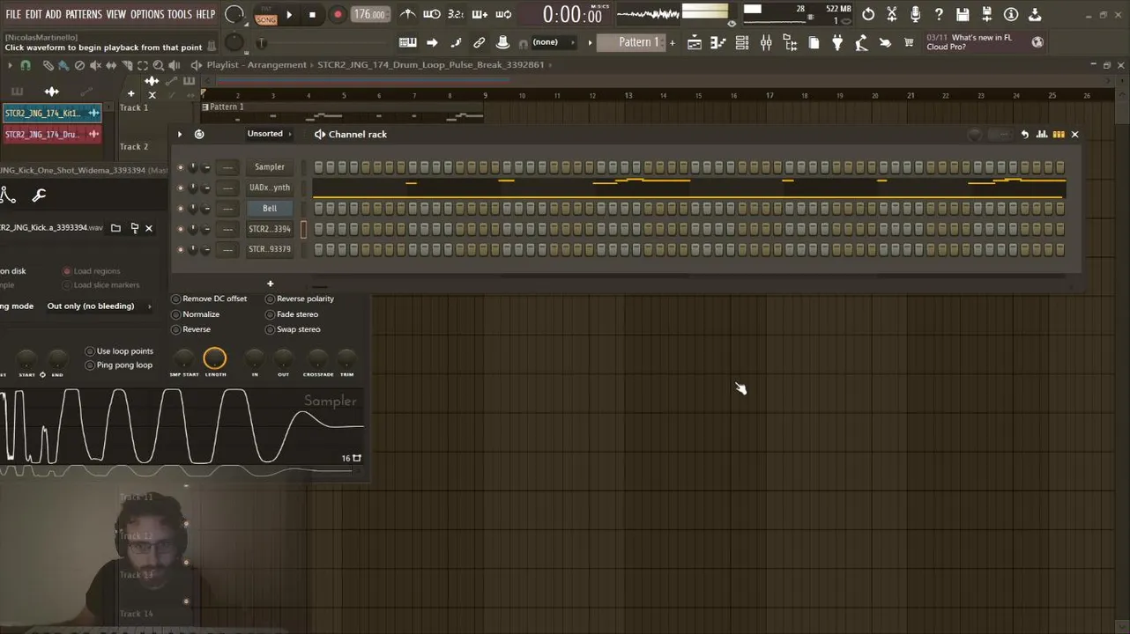Open the Unsorted channel filter dropdown
1130x634 pixels.
[x=270, y=134]
